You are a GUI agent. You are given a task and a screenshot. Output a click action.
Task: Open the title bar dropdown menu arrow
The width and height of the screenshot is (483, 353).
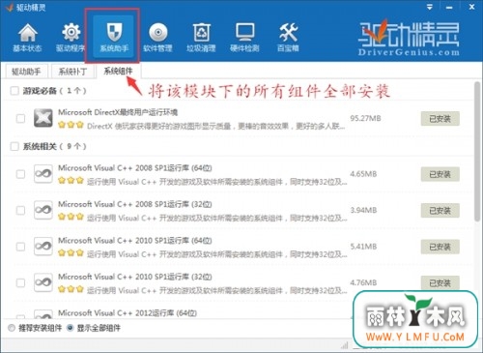click(430, 7)
